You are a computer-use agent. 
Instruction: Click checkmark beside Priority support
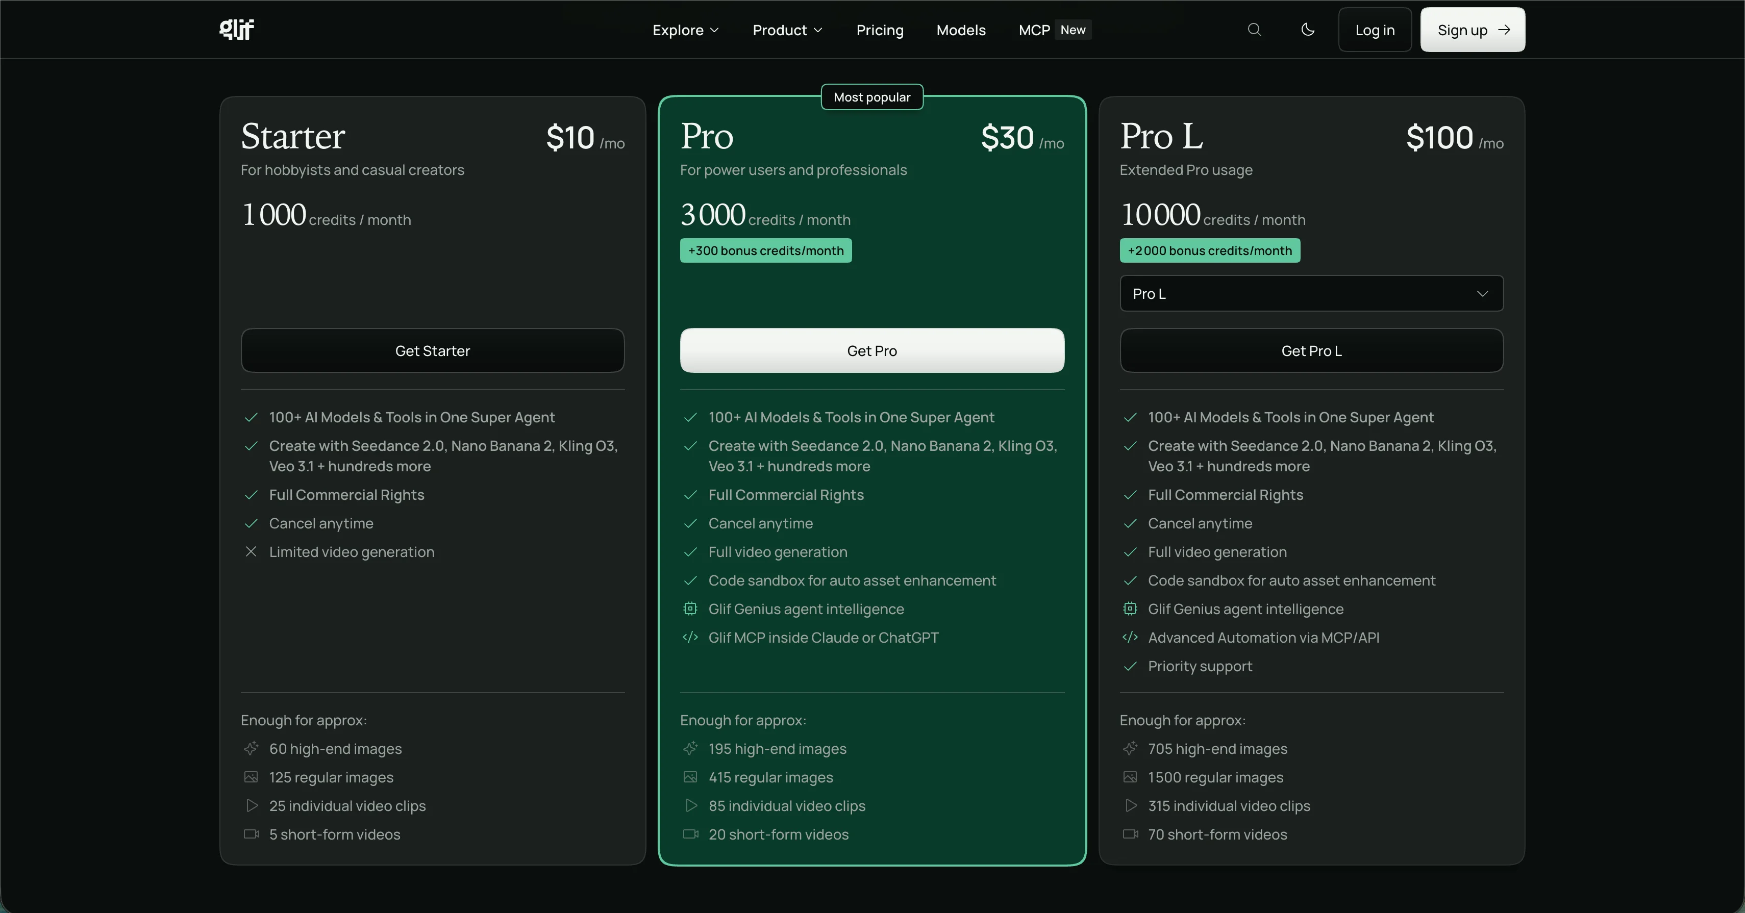1130,666
